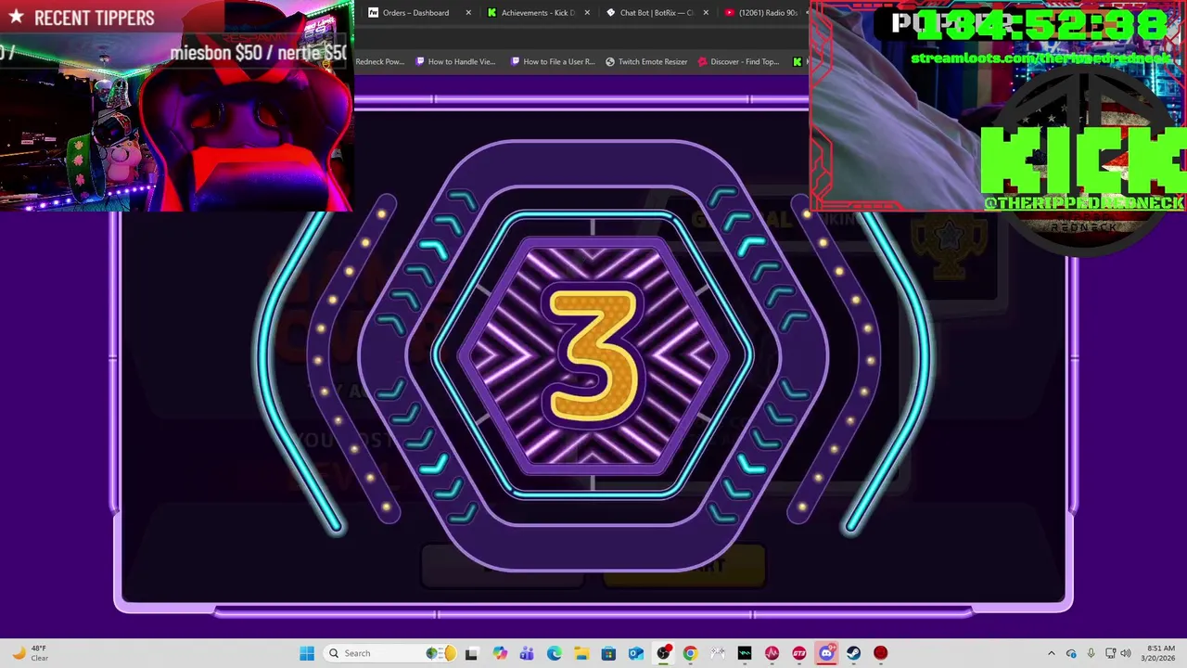This screenshot has height=668, width=1187.
Task: Click the microphone tray icon
Action: 1091,653
